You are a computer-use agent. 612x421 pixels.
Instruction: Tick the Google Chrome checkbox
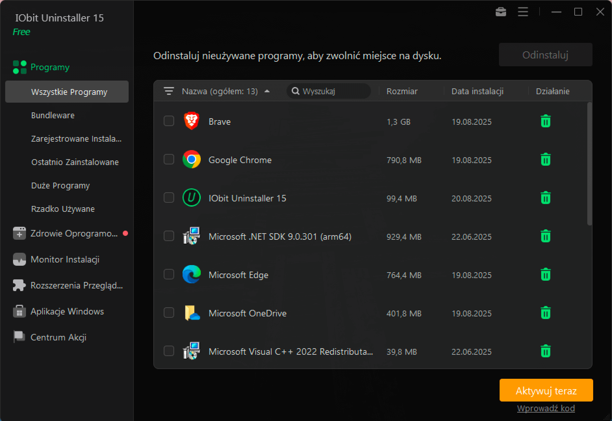(169, 159)
